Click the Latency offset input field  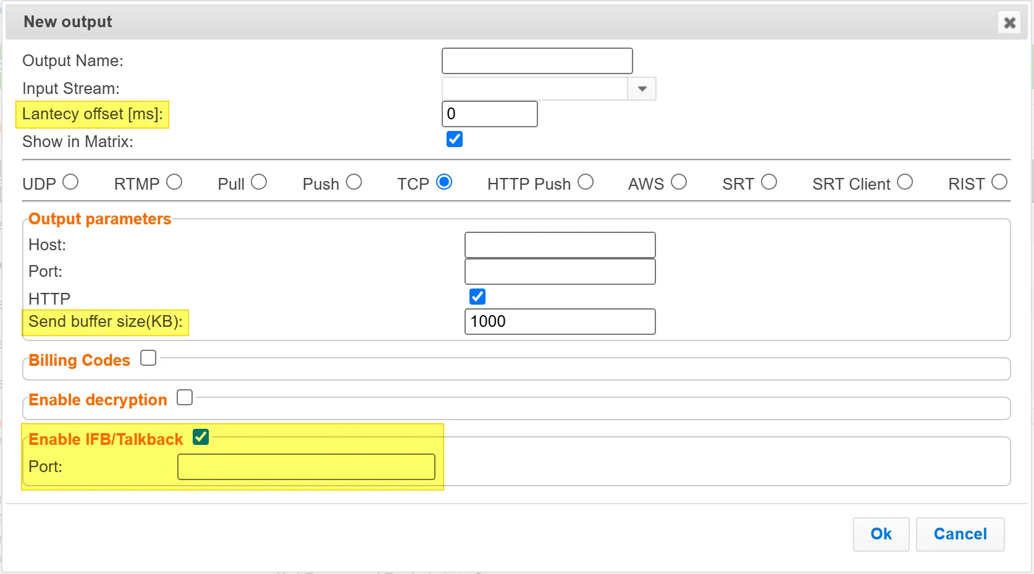490,114
